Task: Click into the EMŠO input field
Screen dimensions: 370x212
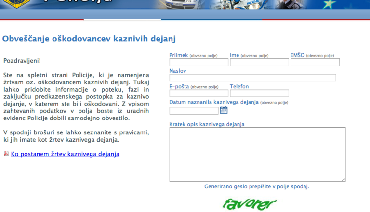Action: (315, 62)
